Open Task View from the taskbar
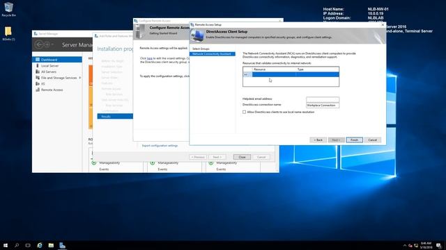This screenshot has width=446, height=250. coord(28,245)
